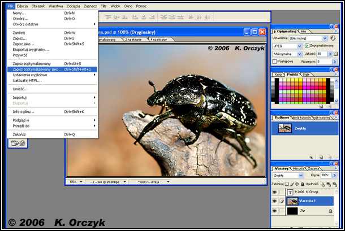Click the Jakość quality input field

pyautogui.click(x=321, y=54)
